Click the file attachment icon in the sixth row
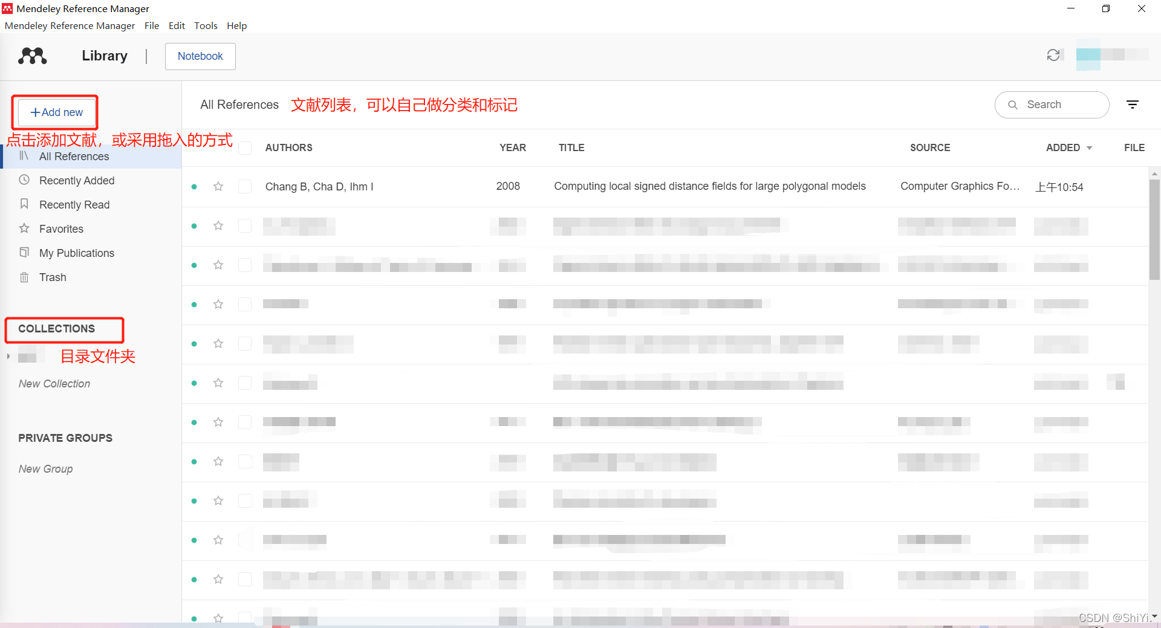 1116,382
